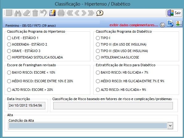The height and width of the screenshot is (138, 184).
Task: Jump to first record double arrow
Action: click(x=70, y=13)
